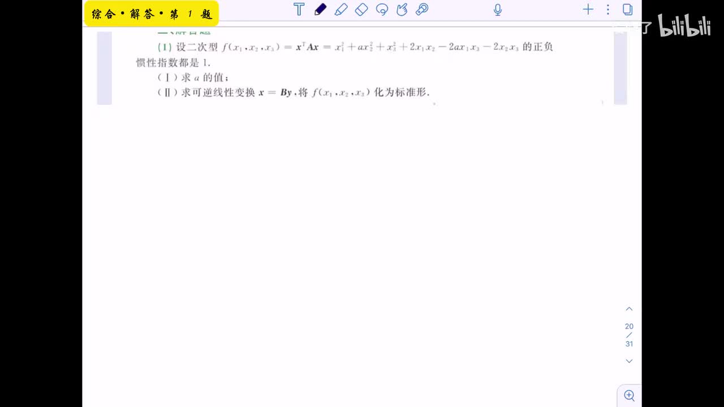Click the page indicator 20 / 31
This screenshot has height=407, width=724.
point(629,335)
